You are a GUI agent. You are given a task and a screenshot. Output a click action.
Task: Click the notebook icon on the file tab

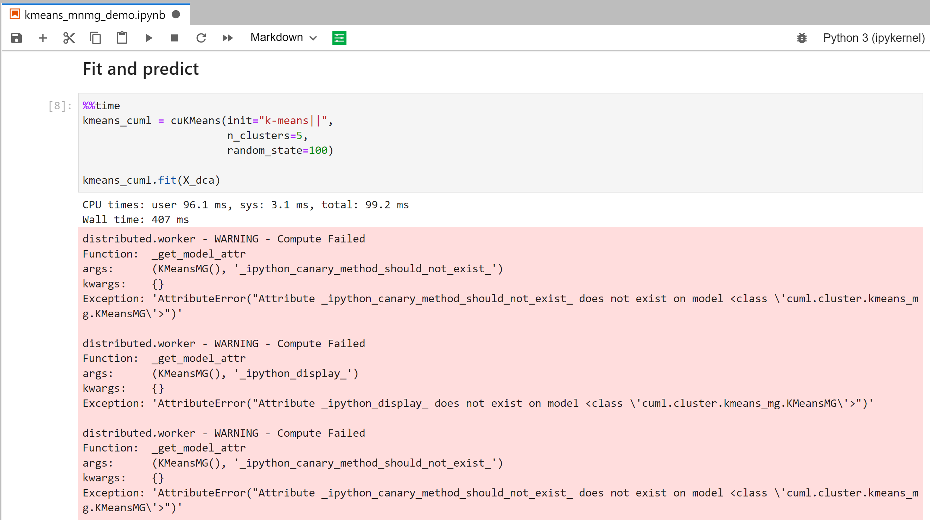[x=14, y=14]
